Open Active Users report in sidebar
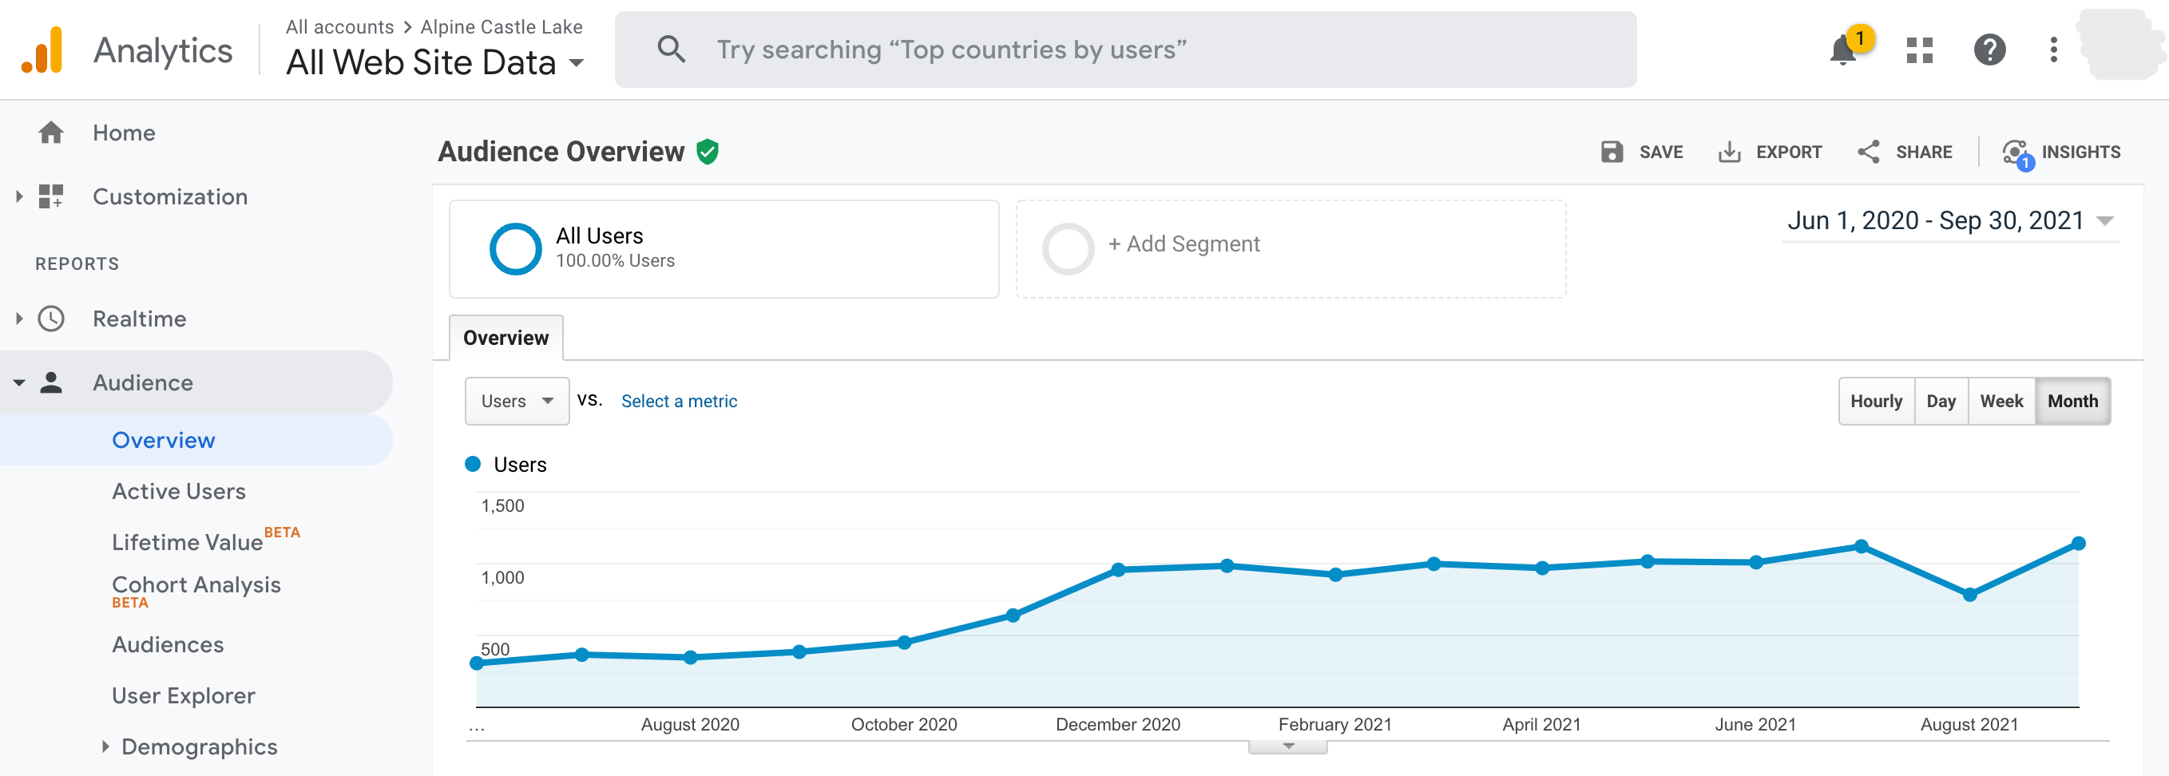This screenshot has width=2169, height=776. (x=179, y=492)
